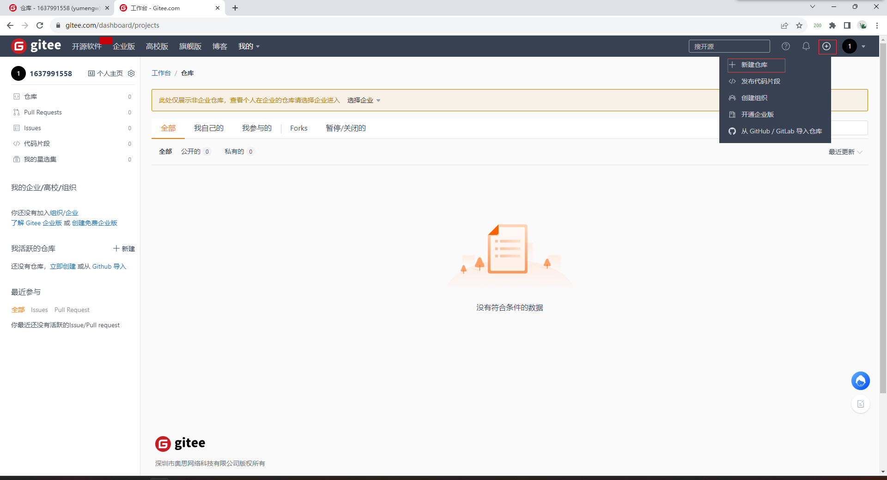The width and height of the screenshot is (887, 480).
Task: Switch to the 我参与的 tab
Action: [x=257, y=128]
